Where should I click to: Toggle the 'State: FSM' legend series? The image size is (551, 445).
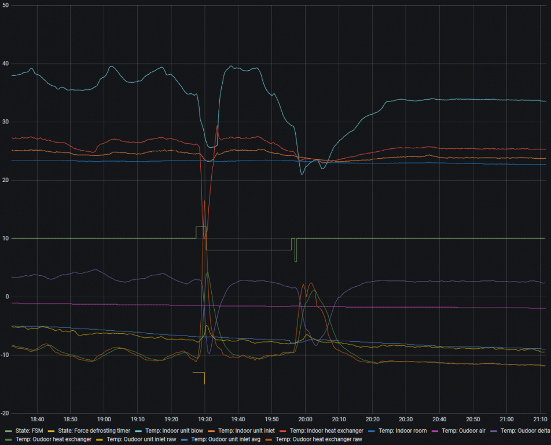coord(28,431)
